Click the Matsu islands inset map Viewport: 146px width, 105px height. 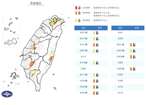[x=11, y=25]
